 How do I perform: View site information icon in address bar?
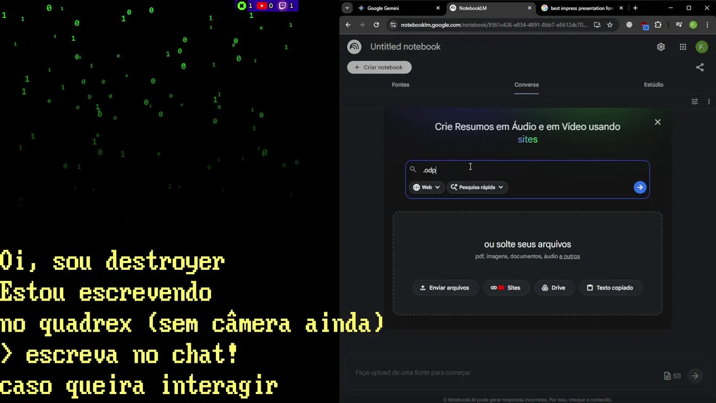point(393,25)
